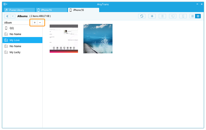This screenshot has height=130, width=206.
Task: Add a new album with small plus
Action: click(35, 22)
